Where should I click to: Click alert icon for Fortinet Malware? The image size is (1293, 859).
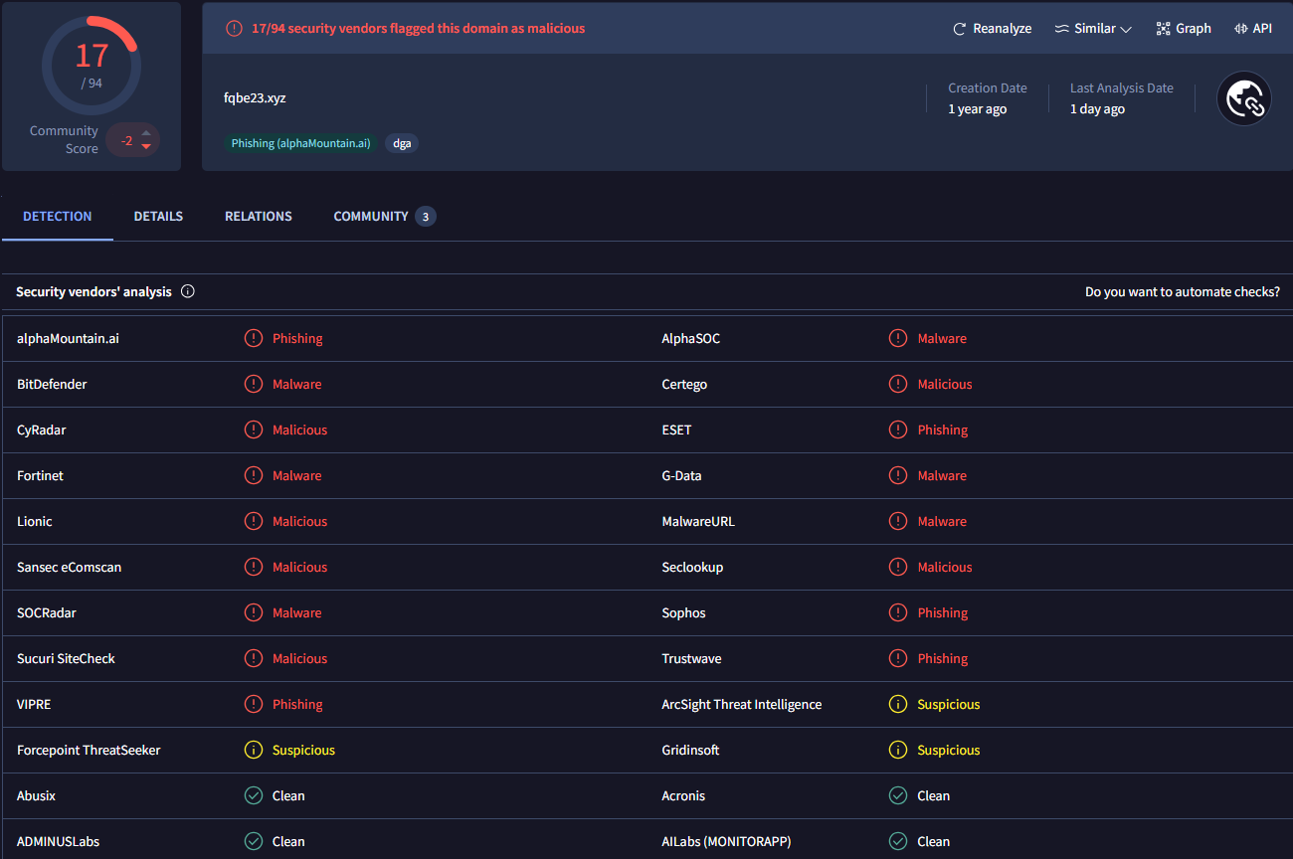point(254,475)
